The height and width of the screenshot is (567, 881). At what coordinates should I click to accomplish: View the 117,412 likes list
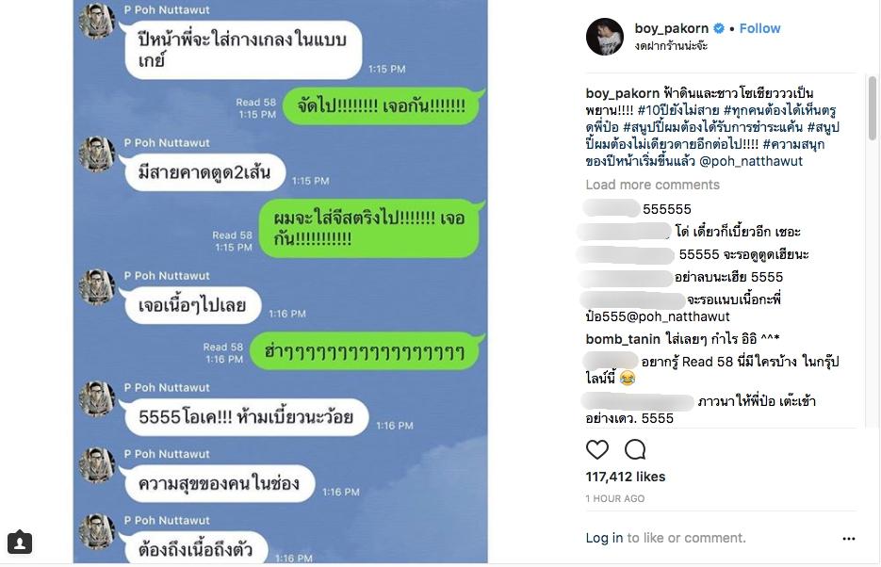point(626,477)
